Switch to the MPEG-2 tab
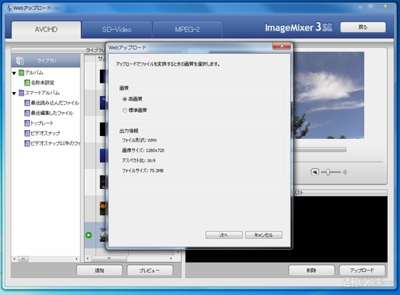Viewport: 400px width, 295px height. (x=187, y=29)
